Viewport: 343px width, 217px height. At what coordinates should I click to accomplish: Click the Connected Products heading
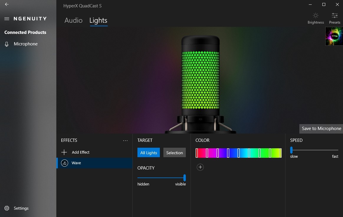25,32
